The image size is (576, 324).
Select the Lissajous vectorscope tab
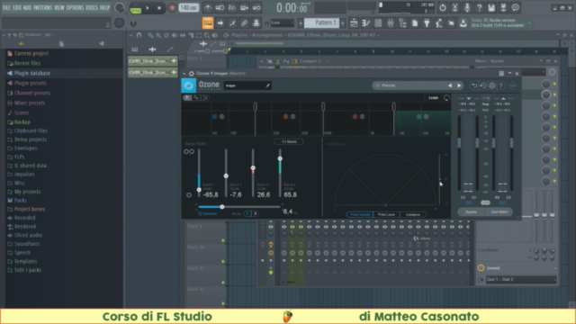point(413,214)
